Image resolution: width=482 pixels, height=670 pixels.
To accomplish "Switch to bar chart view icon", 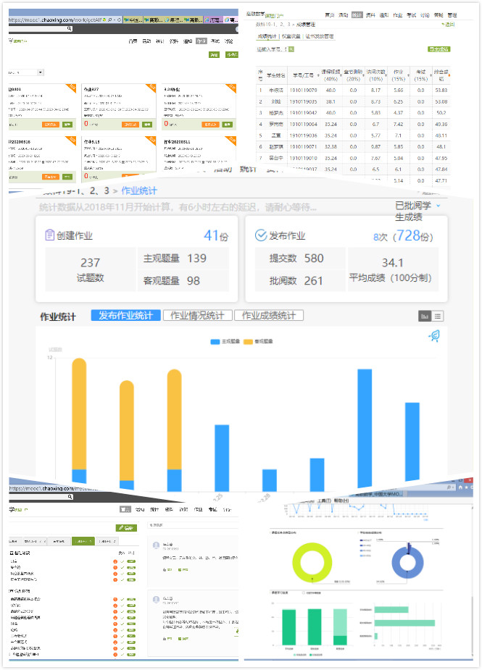I will 425,316.
